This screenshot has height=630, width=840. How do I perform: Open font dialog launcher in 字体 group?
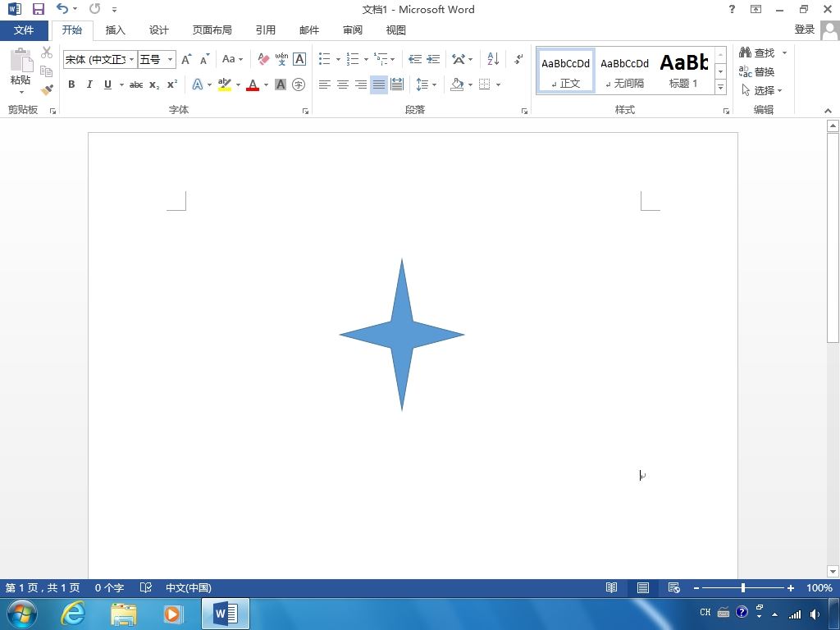coord(305,111)
